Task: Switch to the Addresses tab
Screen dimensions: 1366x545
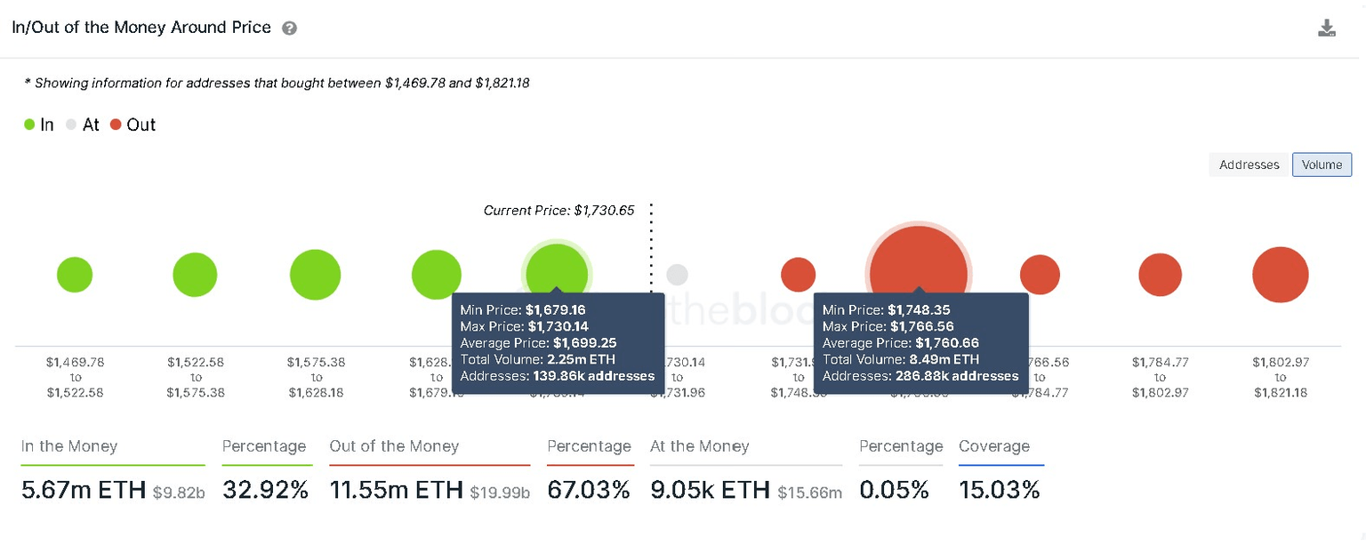Action: (x=1249, y=164)
